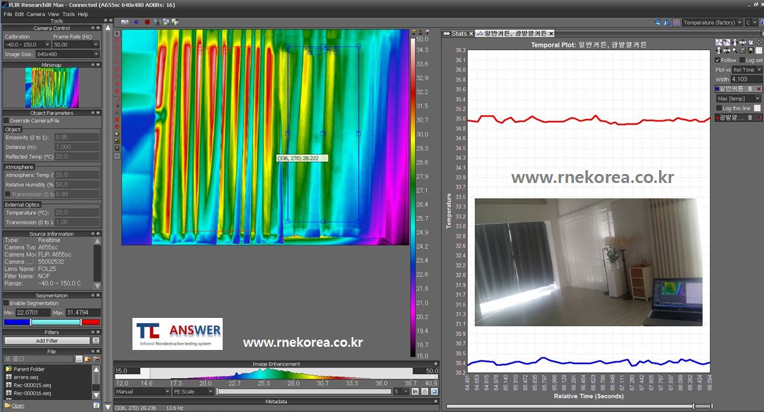Click the Open link in File panel

18,406
